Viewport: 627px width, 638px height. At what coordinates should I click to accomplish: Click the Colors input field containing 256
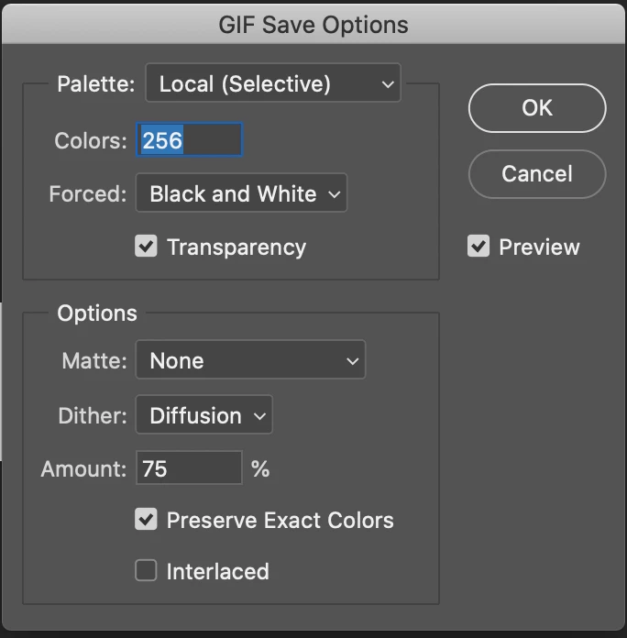[189, 140]
